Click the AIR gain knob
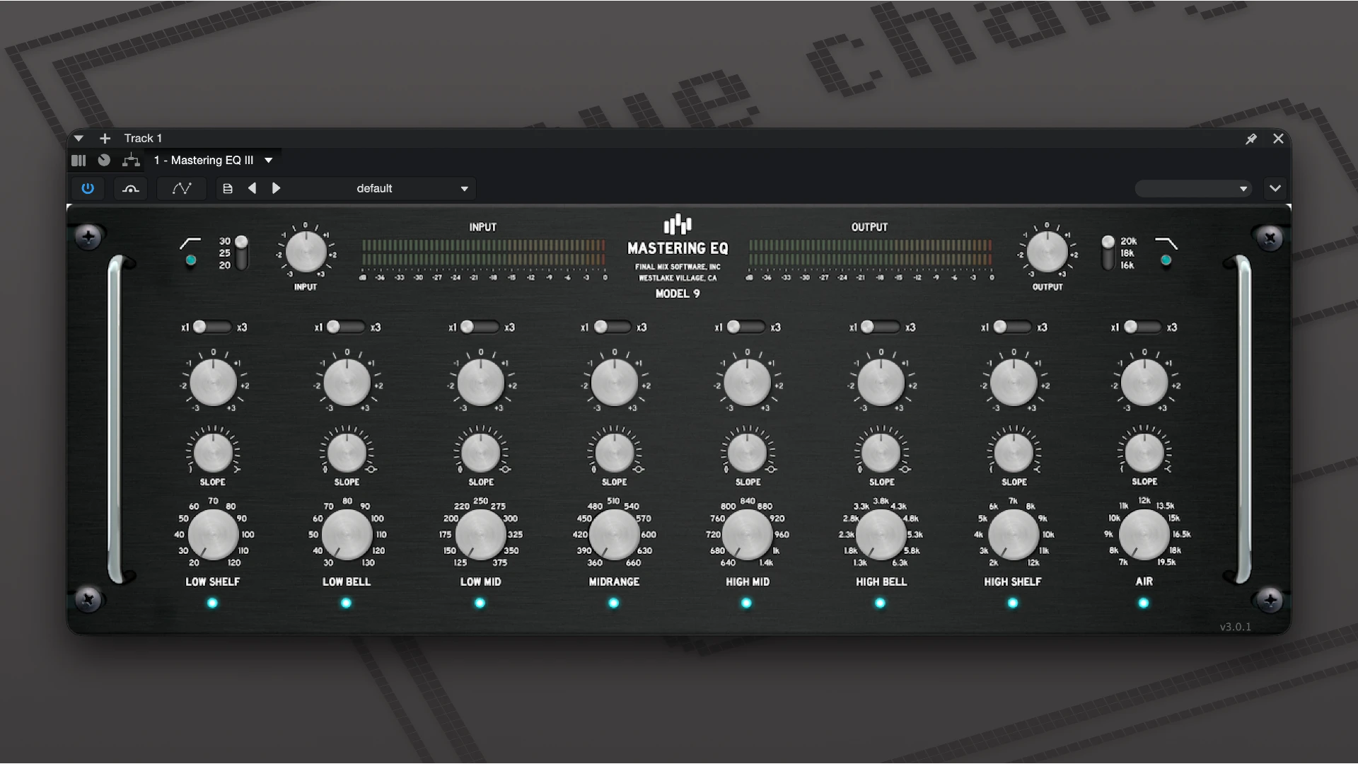 click(1144, 383)
